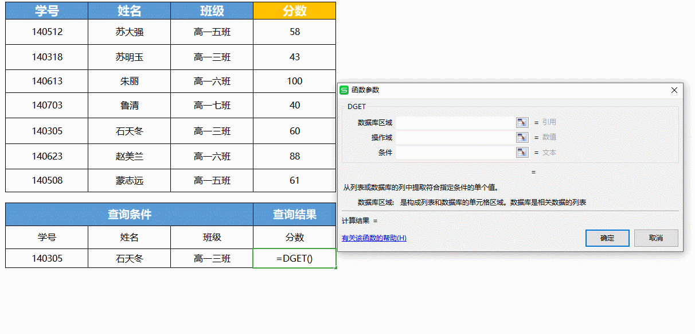Click inside the 数据库区域 input box
Screen dimensions: 695x334
pos(456,122)
